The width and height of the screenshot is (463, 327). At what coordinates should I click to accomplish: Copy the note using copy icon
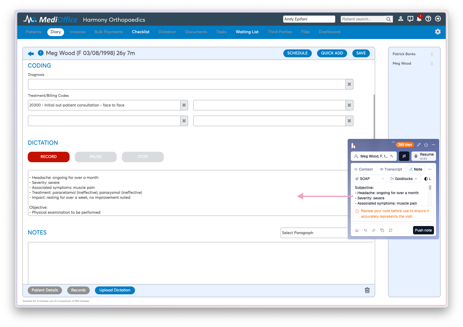point(382,230)
